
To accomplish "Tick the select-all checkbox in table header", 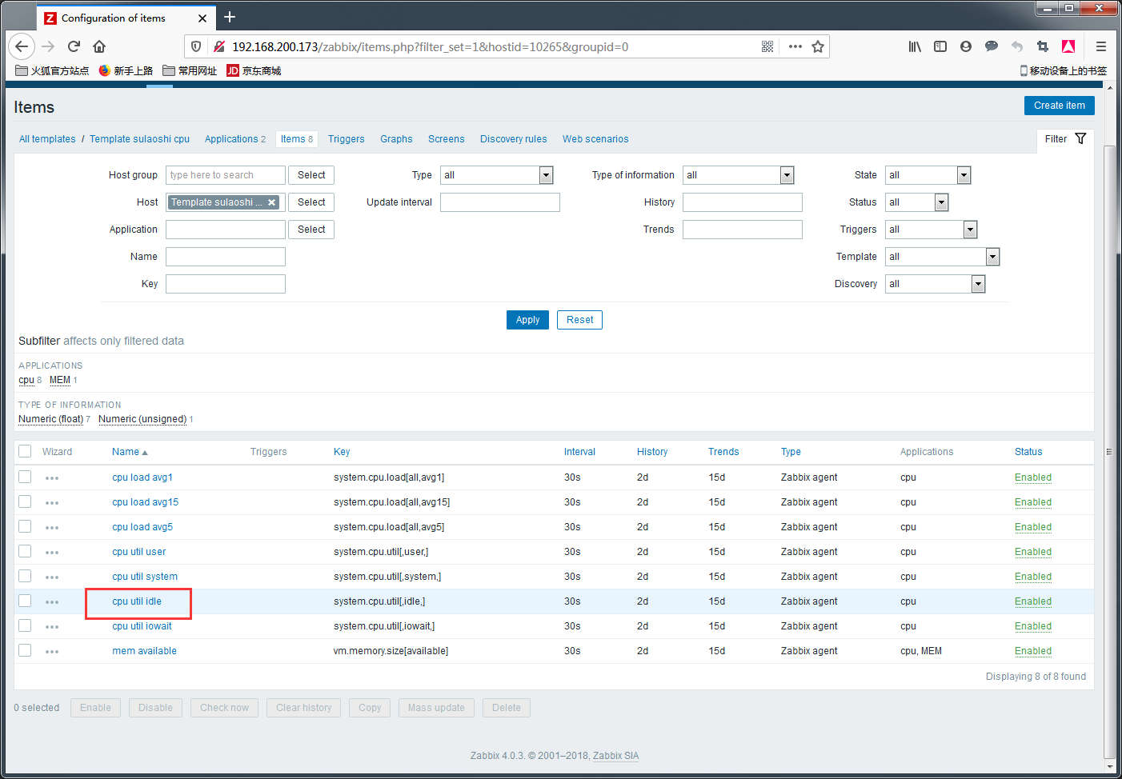I will [25, 451].
